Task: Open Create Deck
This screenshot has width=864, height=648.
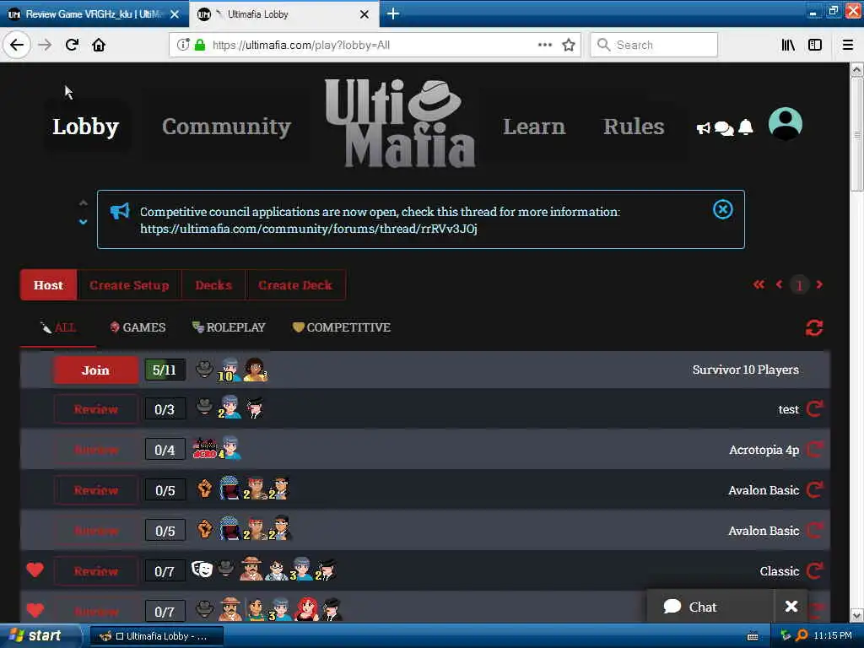Action: (294, 285)
